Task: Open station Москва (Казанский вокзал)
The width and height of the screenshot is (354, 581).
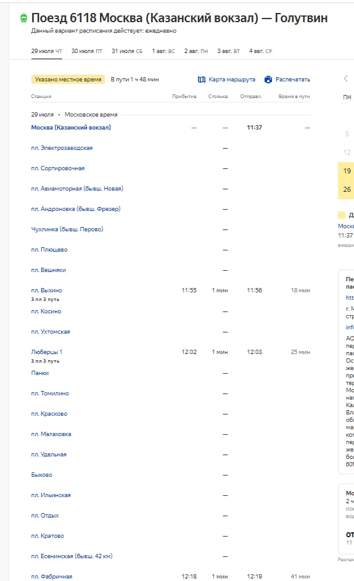Action: (x=71, y=128)
